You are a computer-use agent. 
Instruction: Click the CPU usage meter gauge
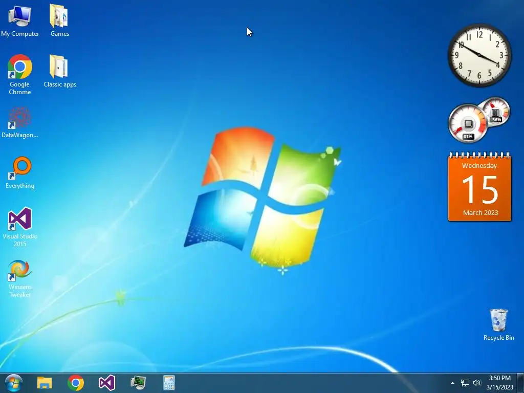[468, 123]
